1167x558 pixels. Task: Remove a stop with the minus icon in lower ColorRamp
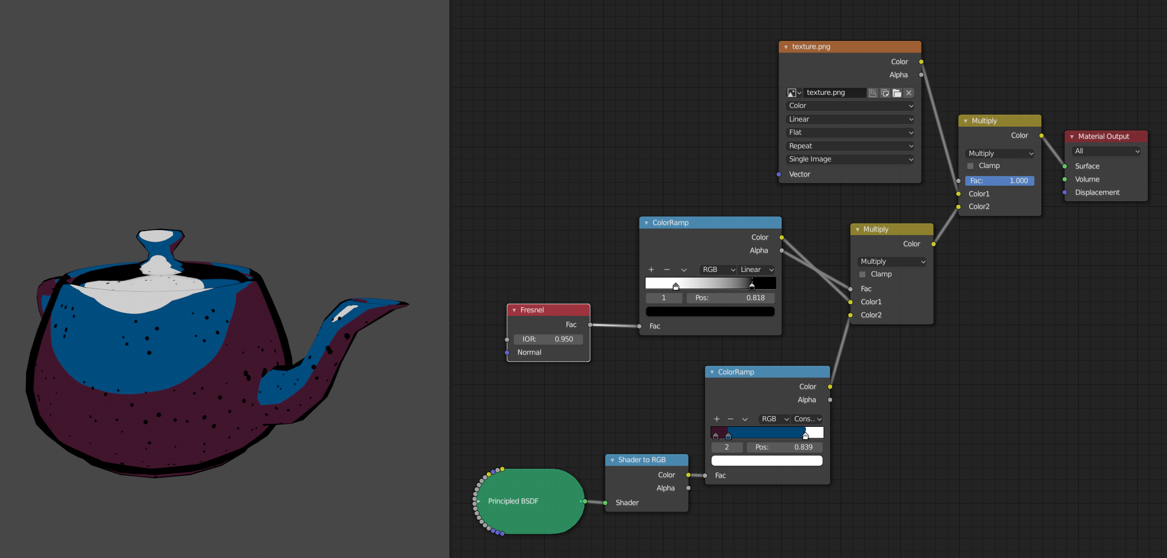click(x=731, y=419)
